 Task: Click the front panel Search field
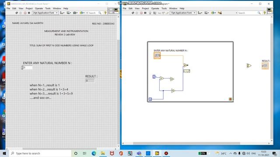point(93,13)
